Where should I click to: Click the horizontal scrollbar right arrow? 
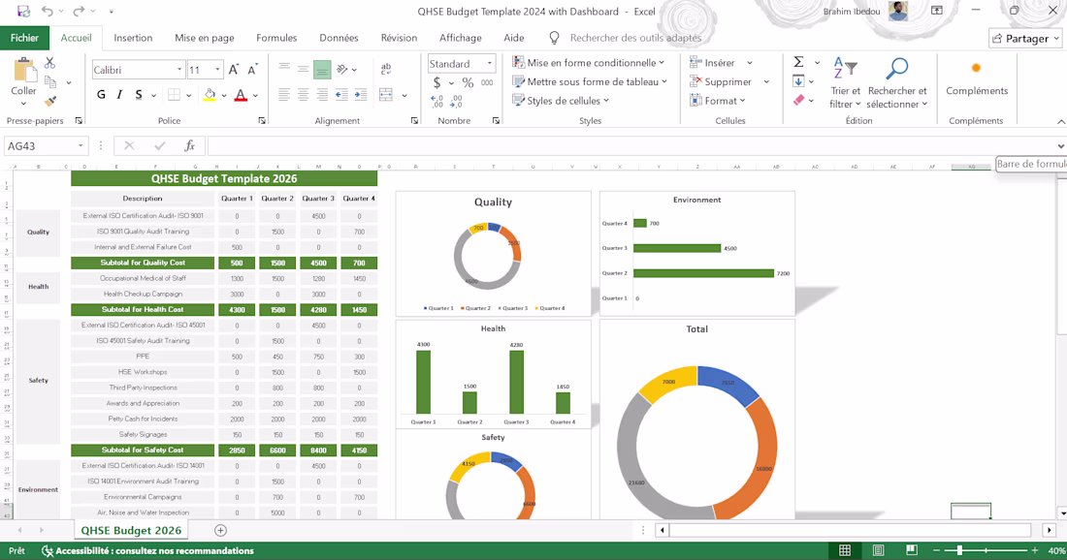(1050, 530)
